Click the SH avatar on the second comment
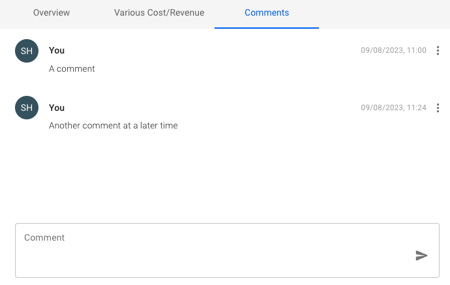Image resolution: width=450 pixels, height=285 pixels. [27, 108]
